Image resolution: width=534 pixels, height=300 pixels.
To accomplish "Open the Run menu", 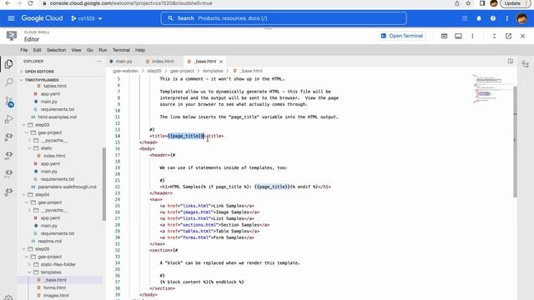I will click(x=103, y=50).
